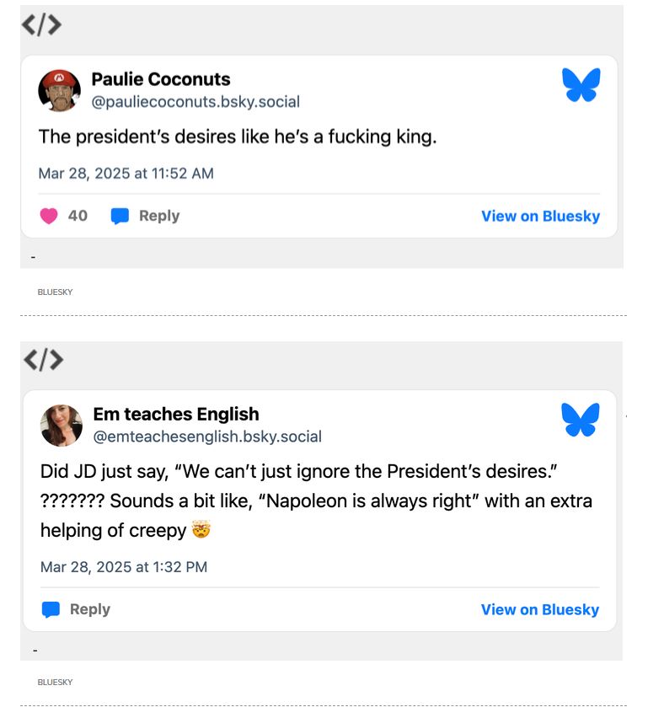
Task: Open the @emteachesenglish.bsky.social handle link
Action: click(x=207, y=437)
